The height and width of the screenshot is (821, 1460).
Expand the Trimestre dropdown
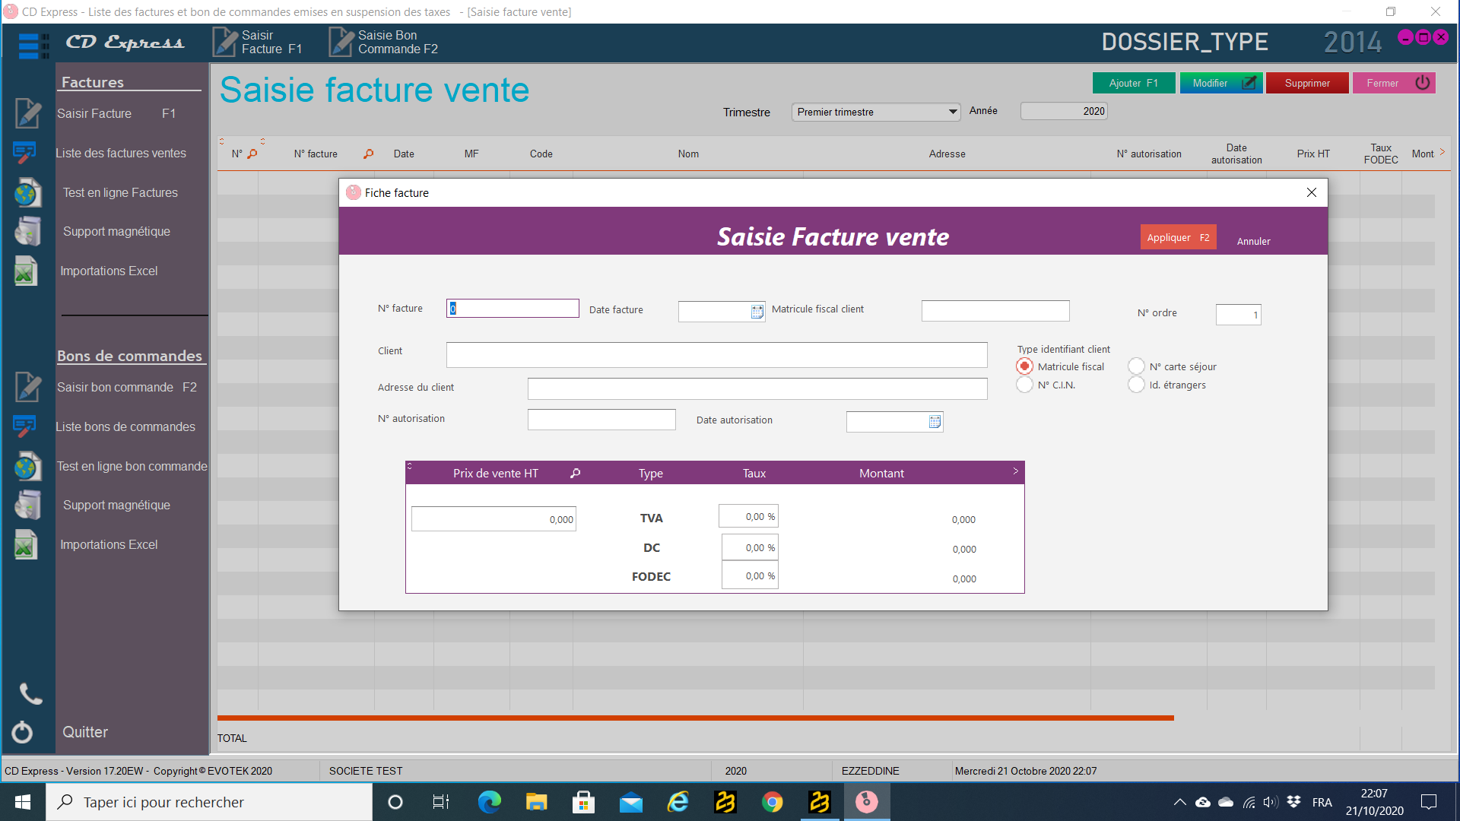point(952,112)
